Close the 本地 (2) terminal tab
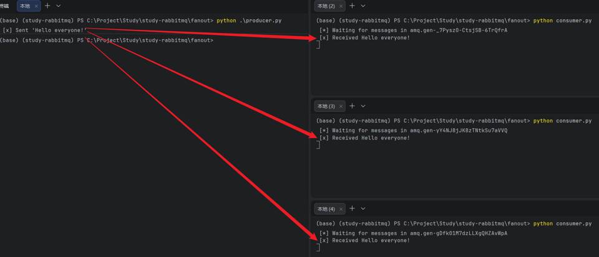Screen dimensions: 599x257 pos(341,6)
